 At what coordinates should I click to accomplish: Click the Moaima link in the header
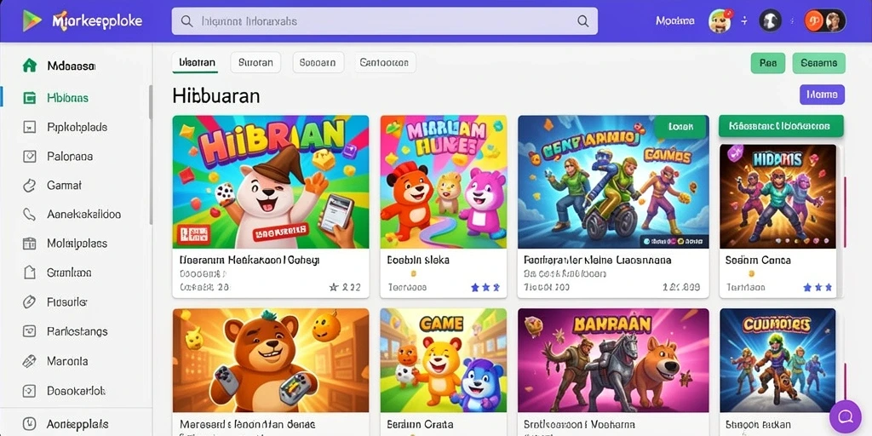[674, 21]
